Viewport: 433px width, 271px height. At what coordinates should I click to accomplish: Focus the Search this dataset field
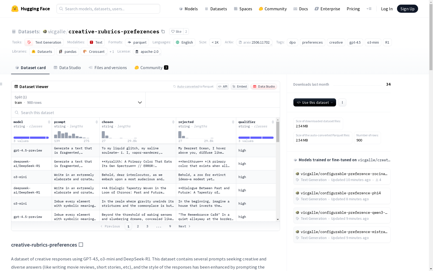coord(146,112)
